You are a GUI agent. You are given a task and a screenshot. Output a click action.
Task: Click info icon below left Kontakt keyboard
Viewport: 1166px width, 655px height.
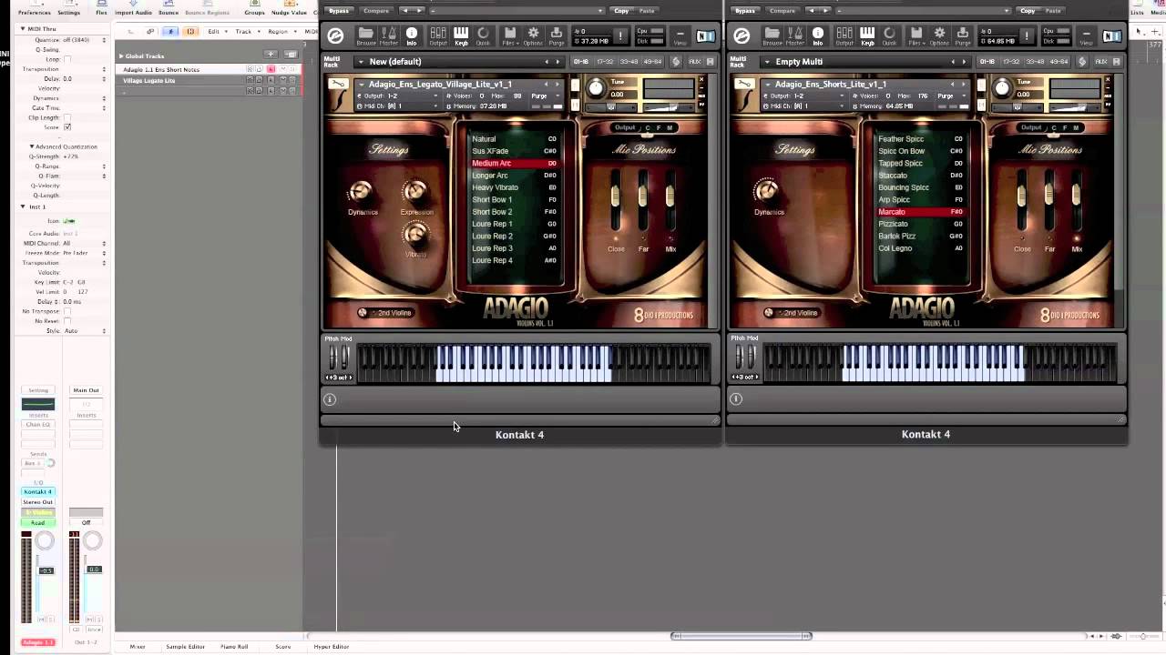click(x=330, y=398)
